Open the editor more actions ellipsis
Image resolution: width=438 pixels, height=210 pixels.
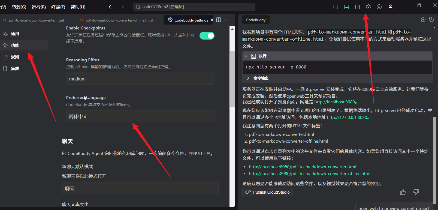pyautogui.click(x=227, y=20)
